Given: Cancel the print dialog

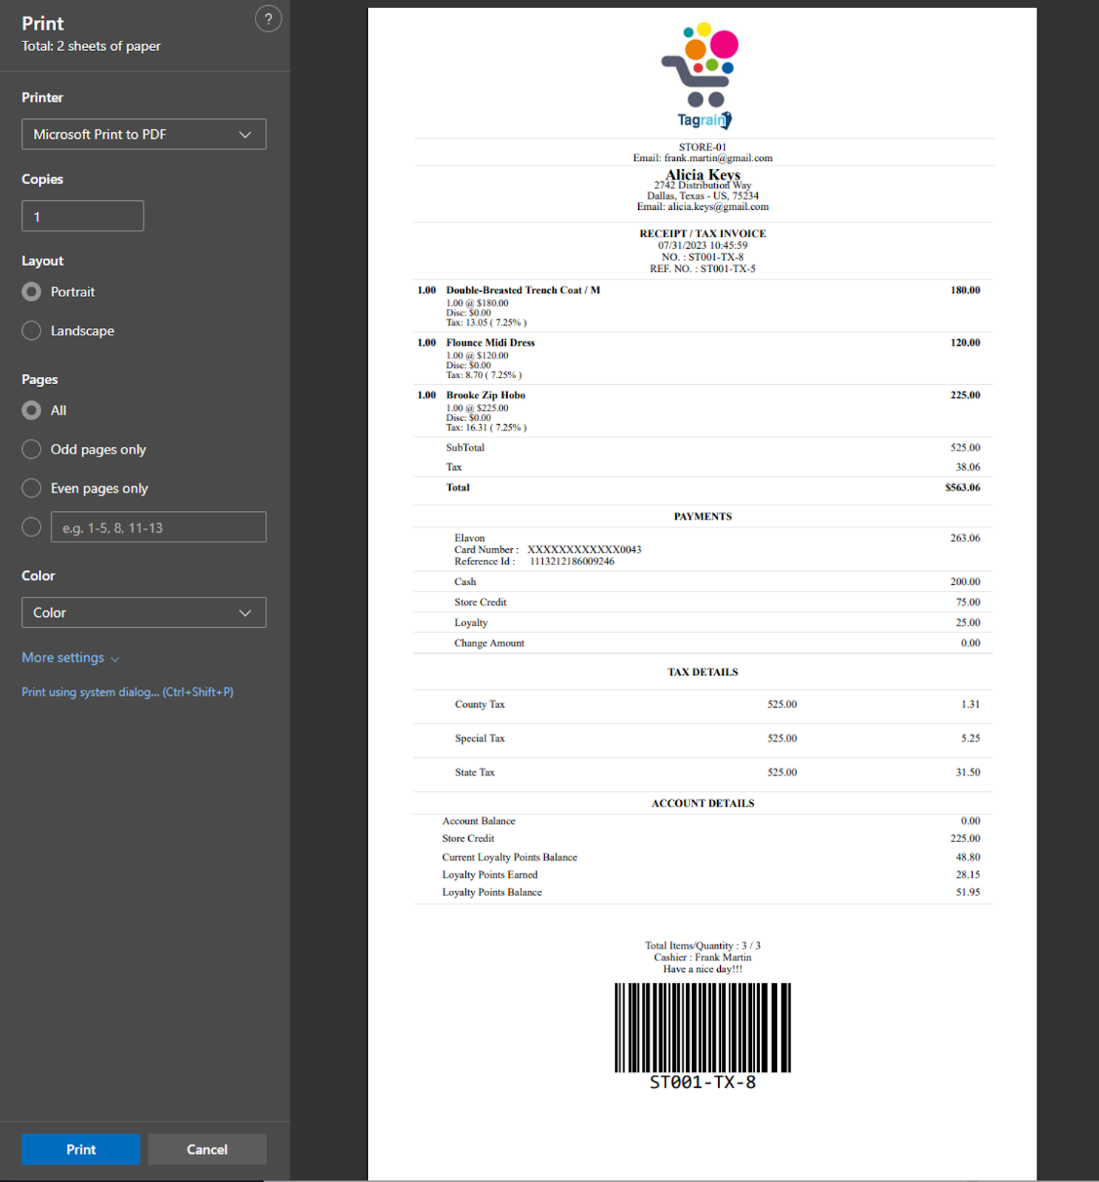Looking at the screenshot, I should pos(207,1149).
